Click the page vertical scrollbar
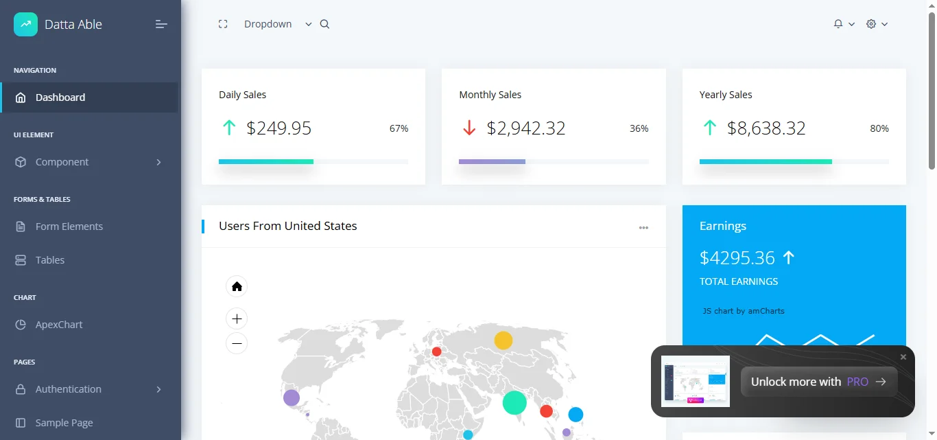 [x=932, y=89]
